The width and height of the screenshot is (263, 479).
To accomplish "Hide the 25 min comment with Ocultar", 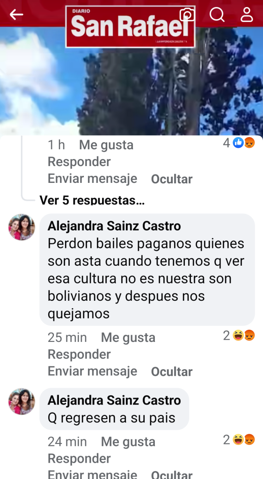I will 172,371.
